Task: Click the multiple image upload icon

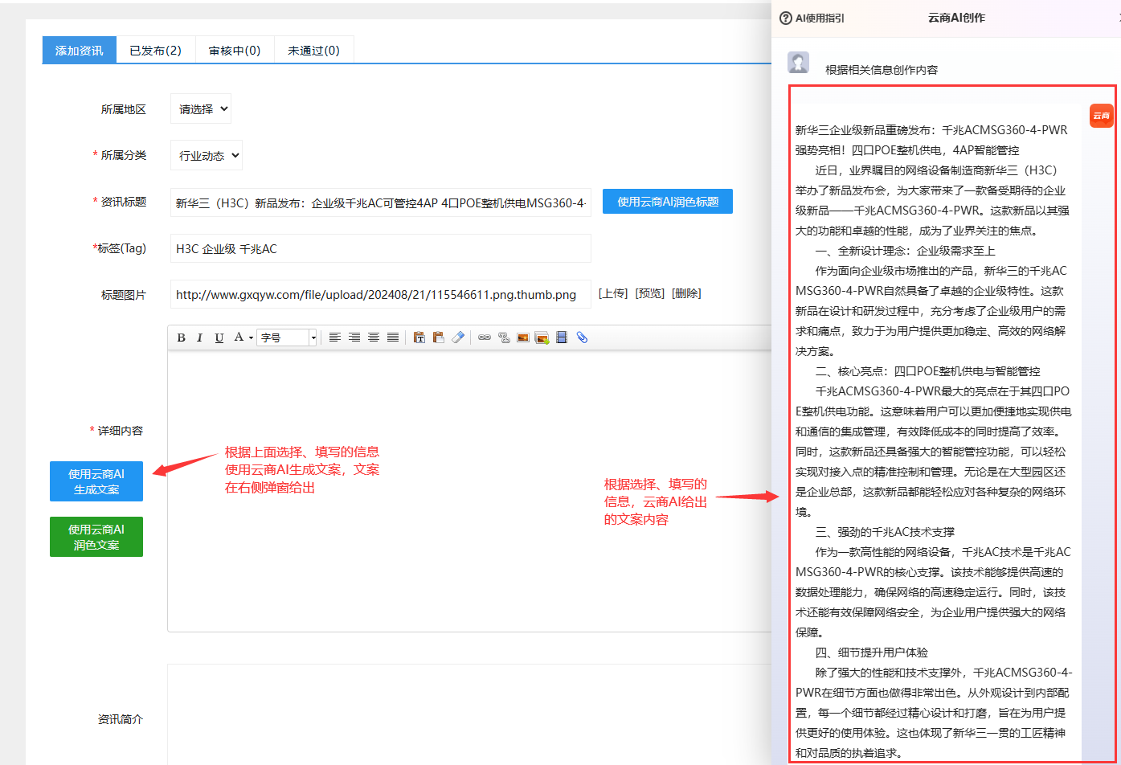Action: coord(542,337)
